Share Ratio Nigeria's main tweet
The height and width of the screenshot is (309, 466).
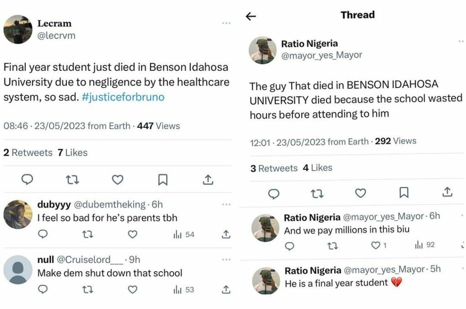click(x=448, y=192)
